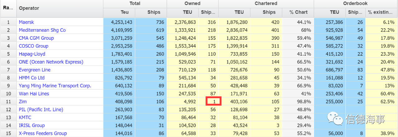Viewport: 398px width, 137px height.
Task: Open the KMTC operator link
Action: pyautogui.click(x=25, y=117)
